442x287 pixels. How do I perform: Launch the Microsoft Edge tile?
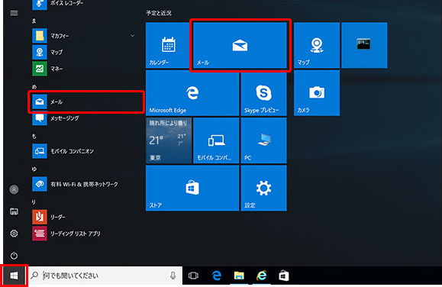(192, 93)
